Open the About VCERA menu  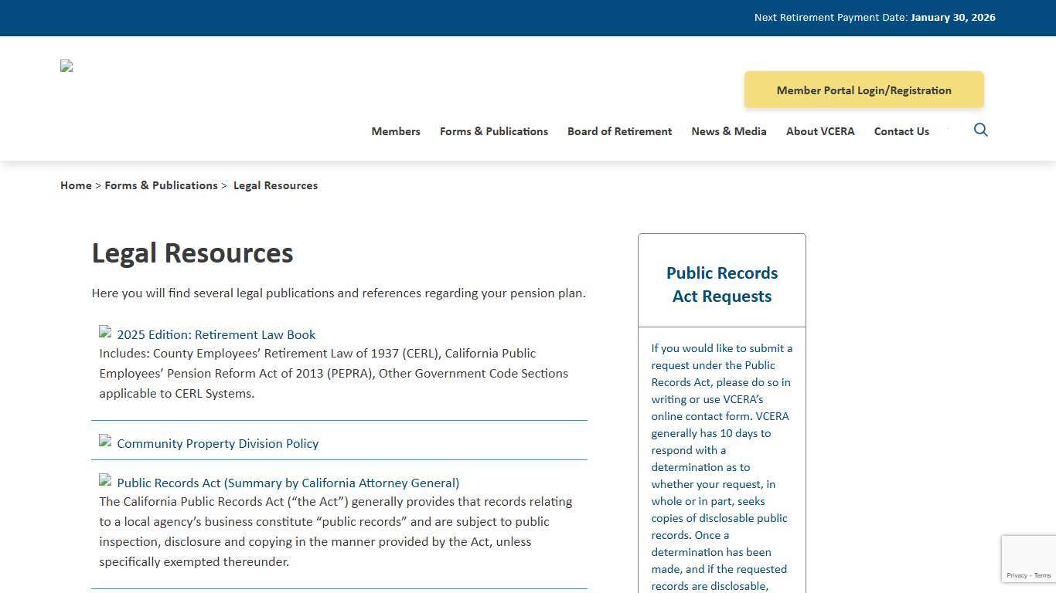(819, 131)
